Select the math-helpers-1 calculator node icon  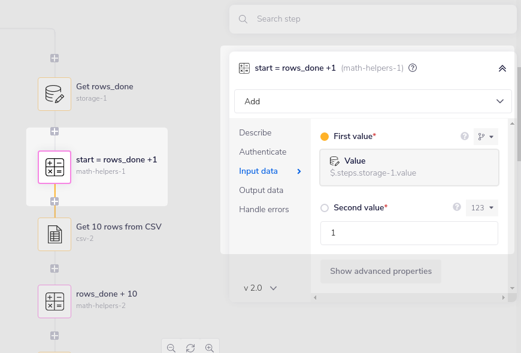pos(54,168)
